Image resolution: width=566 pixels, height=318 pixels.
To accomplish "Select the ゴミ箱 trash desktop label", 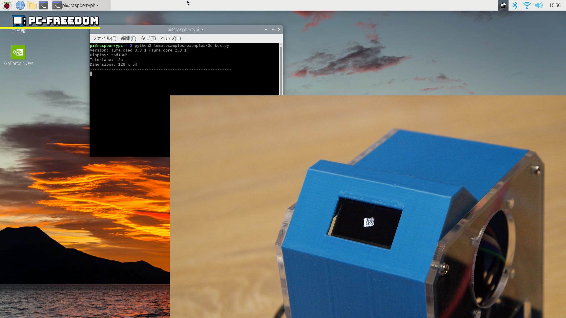I will pyautogui.click(x=19, y=31).
